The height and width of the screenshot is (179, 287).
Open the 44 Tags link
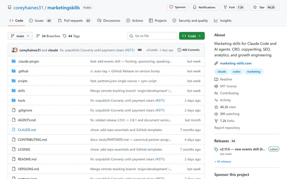click(71, 36)
